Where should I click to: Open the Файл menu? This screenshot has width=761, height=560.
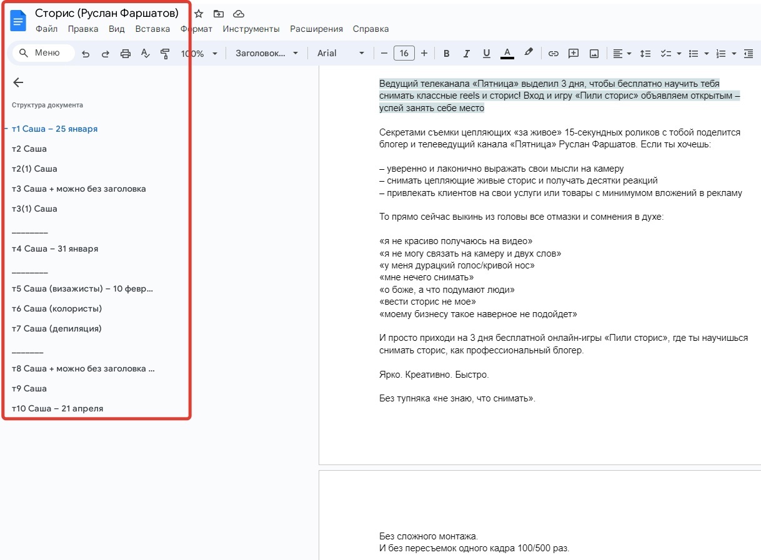point(47,29)
